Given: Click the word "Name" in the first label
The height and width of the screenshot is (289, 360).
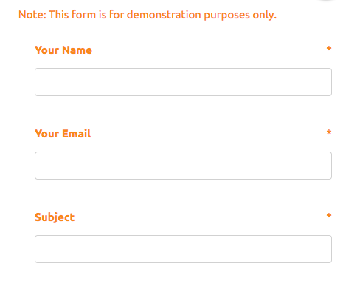Looking at the screenshot, I should (x=77, y=50).
